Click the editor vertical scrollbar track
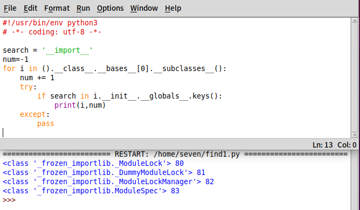 355,78
